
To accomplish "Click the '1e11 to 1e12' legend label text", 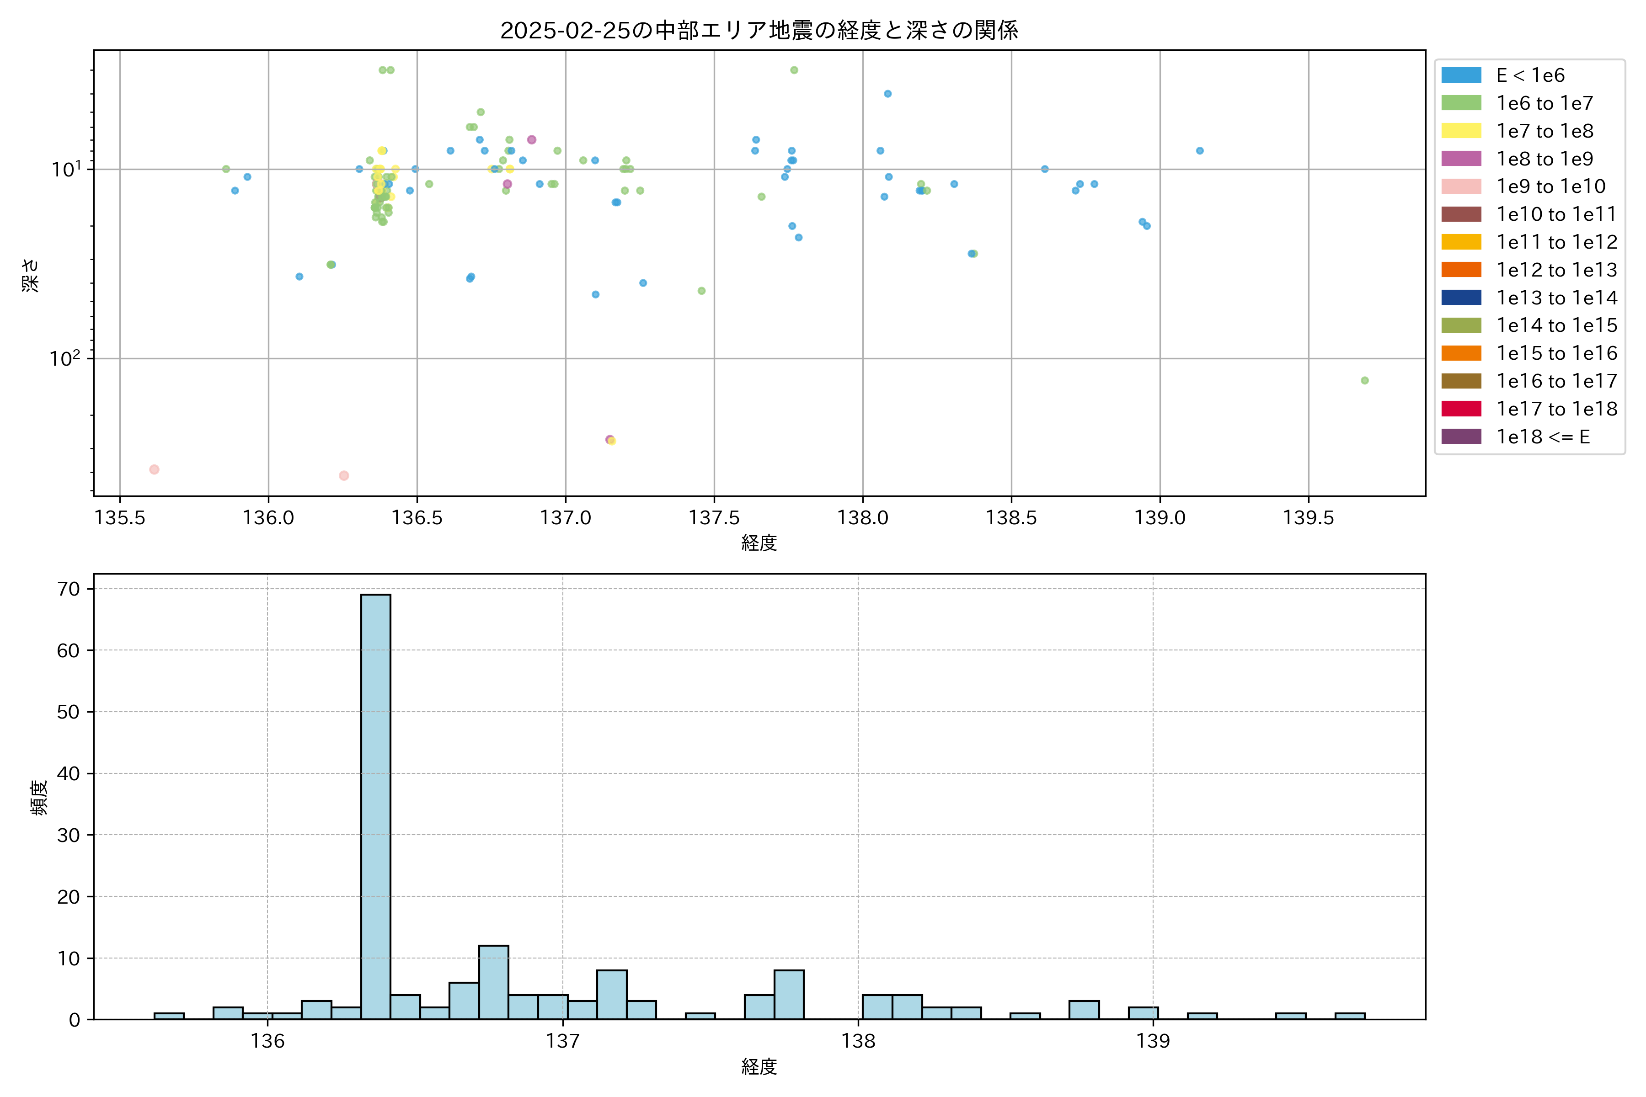I will (x=1556, y=242).
